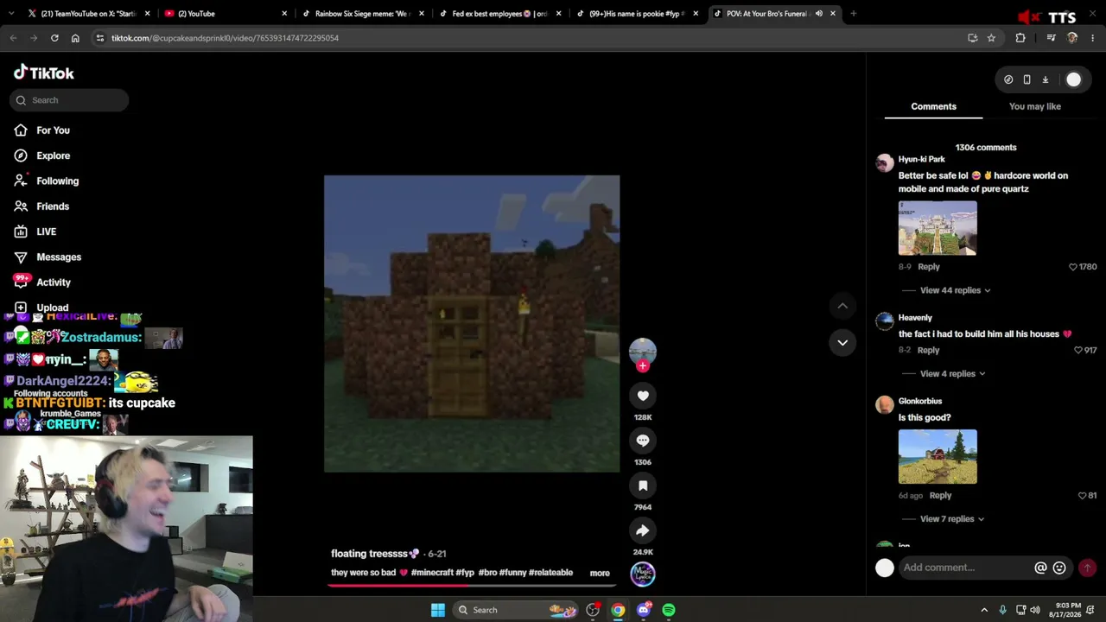Mute the audio icon on the TikTok tab
Screen dimensions: 1106x622
pos(818,14)
